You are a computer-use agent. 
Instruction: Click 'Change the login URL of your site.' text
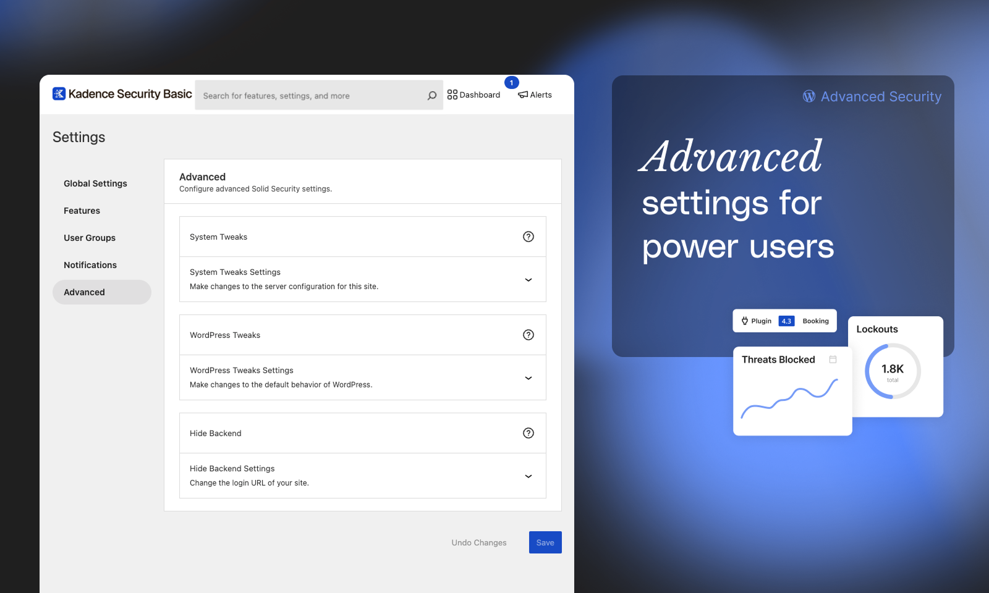tap(249, 483)
